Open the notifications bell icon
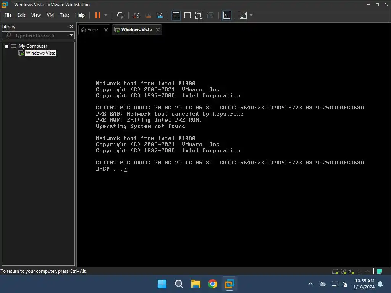Viewport: 391px width, 293px height. pos(381,284)
